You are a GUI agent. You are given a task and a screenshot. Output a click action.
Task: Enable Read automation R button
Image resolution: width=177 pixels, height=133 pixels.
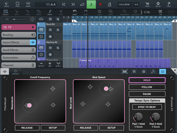coord(134,71)
